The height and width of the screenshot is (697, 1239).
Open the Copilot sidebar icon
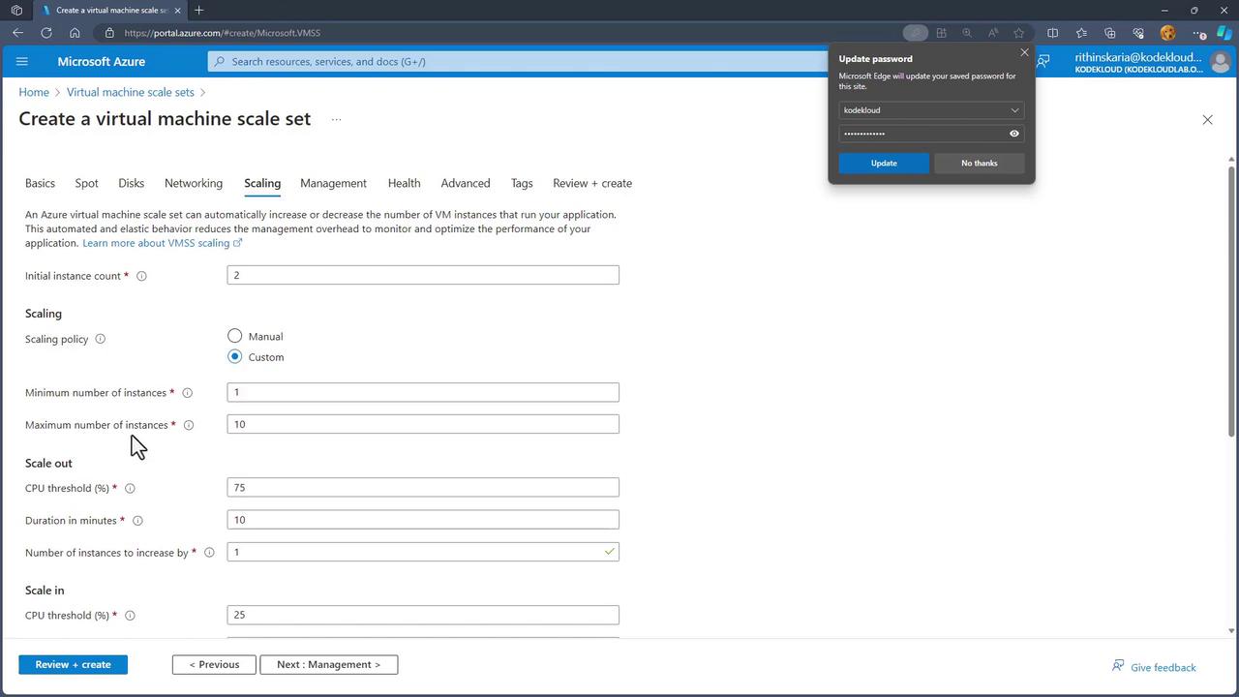click(x=1224, y=33)
